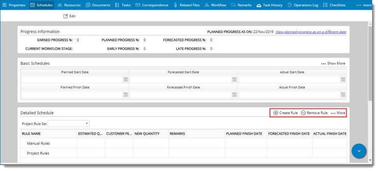Expand the Project Rule Set dropdown
The height and width of the screenshot is (171, 378).
(87, 123)
